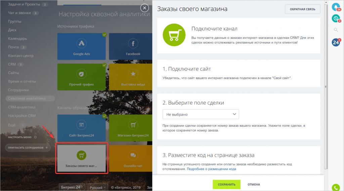
Task: Click the search magnifier icon in right bar
Action: 336,30
